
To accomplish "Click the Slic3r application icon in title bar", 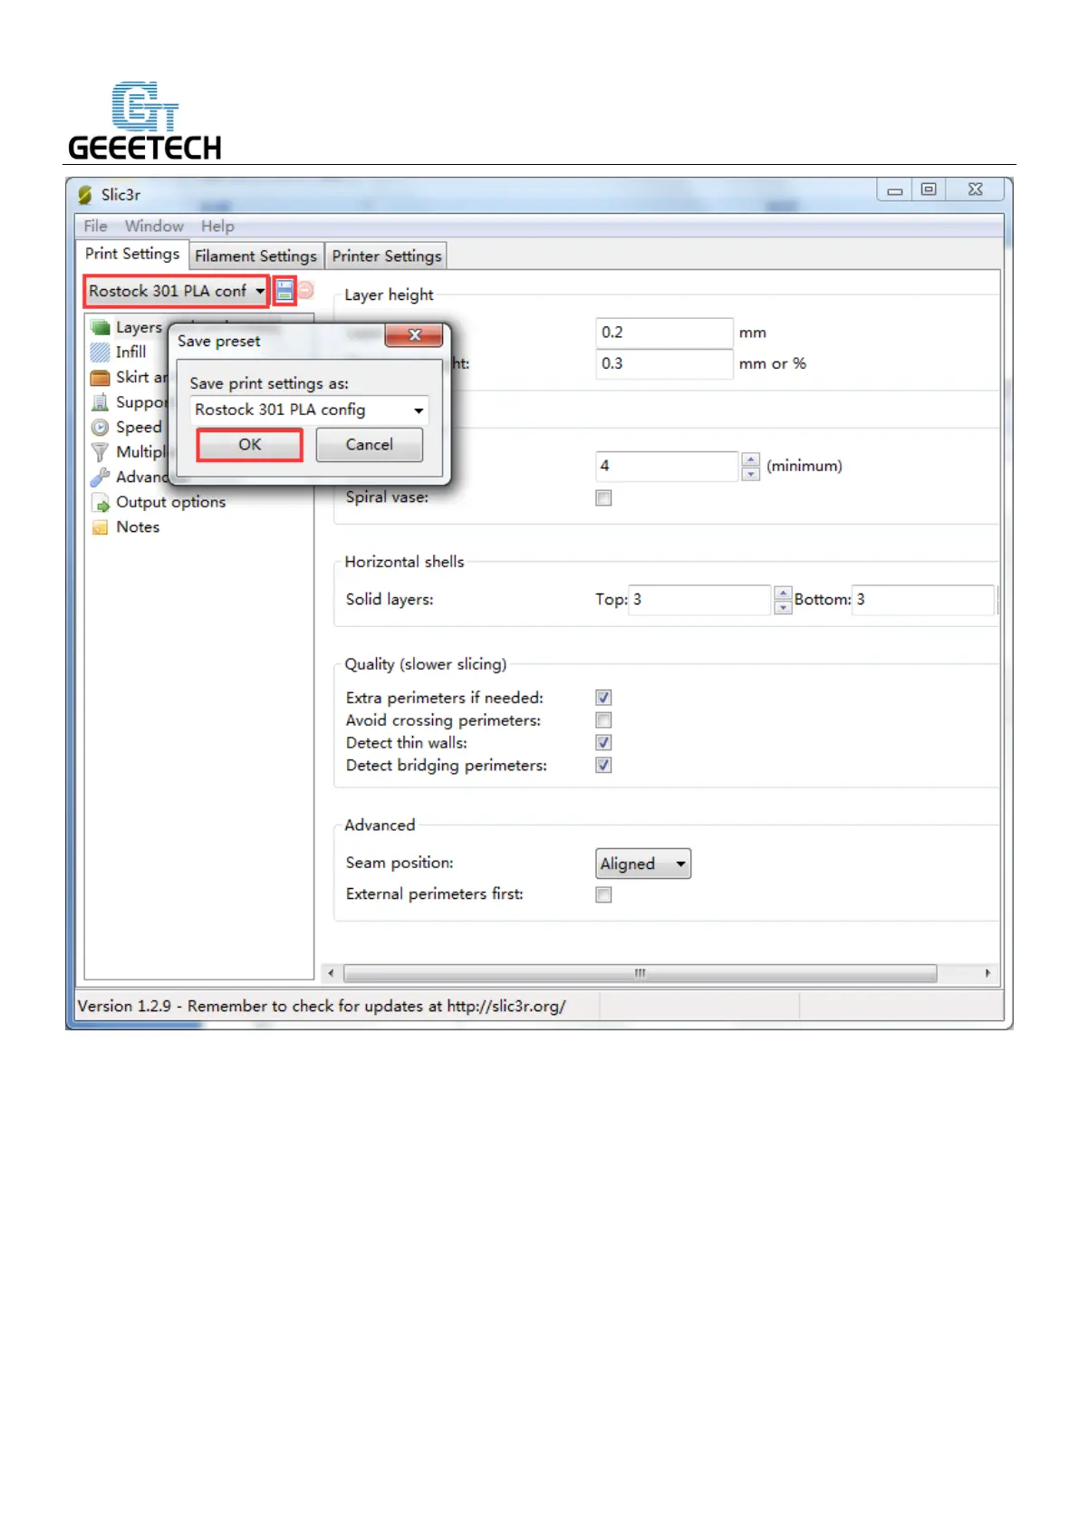I will point(85,195).
